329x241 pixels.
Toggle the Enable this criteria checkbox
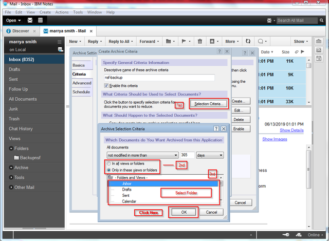pyautogui.click(x=106, y=85)
